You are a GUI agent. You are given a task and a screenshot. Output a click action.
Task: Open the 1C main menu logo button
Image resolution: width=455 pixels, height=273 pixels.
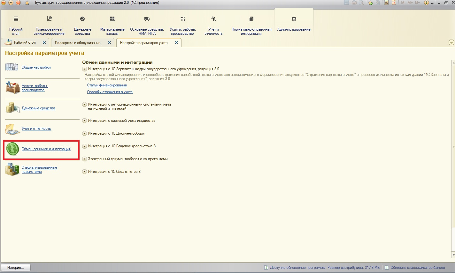pos(3,3)
